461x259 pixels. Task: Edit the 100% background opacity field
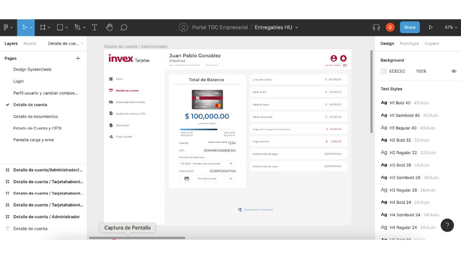[421, 71]
